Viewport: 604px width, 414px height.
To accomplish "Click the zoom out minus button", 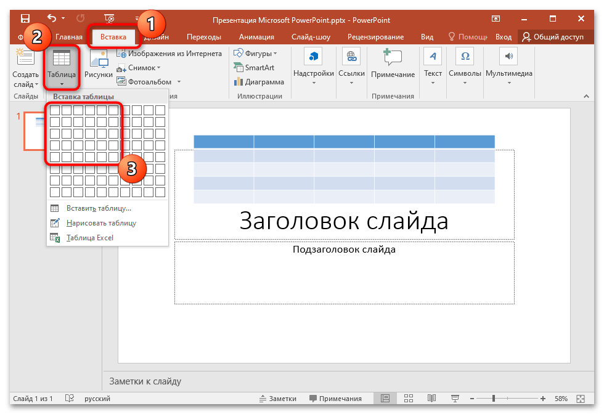I will [x=472, y=399].
